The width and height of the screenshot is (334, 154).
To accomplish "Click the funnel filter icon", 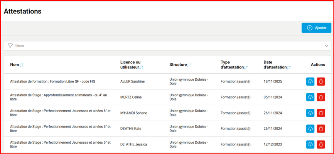I will tap(10, 46).
